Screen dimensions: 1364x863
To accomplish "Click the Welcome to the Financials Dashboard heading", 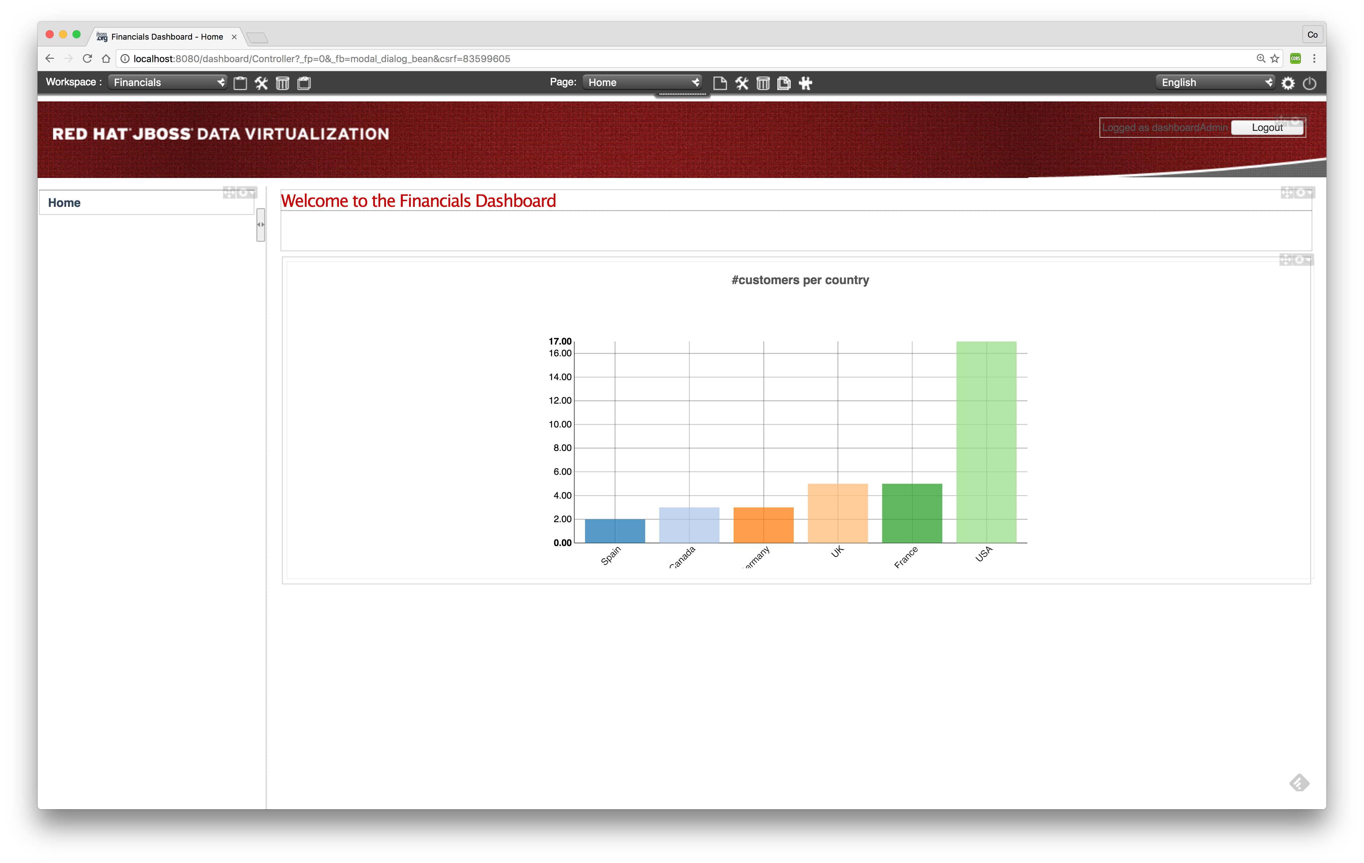I will pyautogui.click(x=419, y=200).
